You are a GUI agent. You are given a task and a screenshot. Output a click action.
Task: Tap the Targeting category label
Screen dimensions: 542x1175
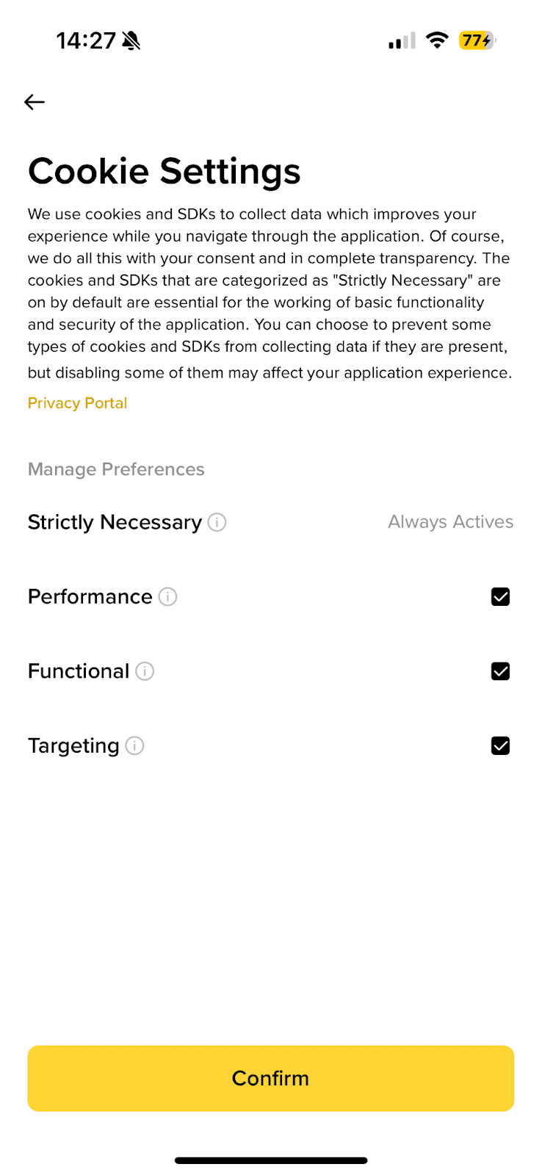pos(73,746)
